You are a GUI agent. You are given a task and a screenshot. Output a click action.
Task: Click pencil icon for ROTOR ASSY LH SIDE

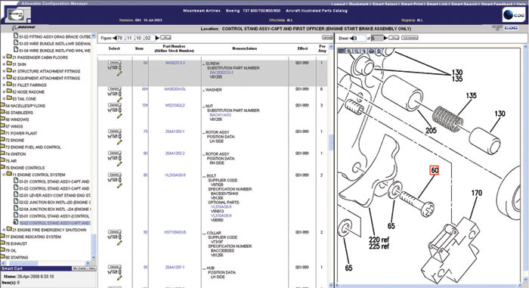pyautogui.click(x=119, y=142)
